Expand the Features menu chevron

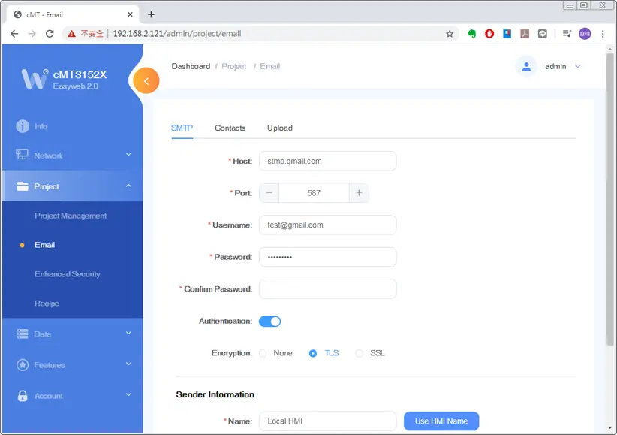pyautogui.click(x=128, y=364)
